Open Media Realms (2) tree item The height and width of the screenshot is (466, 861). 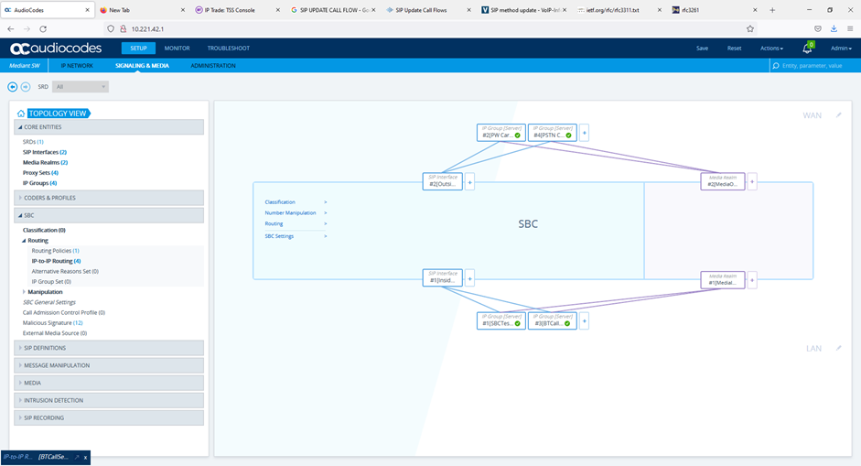click(x=45, y=163)
